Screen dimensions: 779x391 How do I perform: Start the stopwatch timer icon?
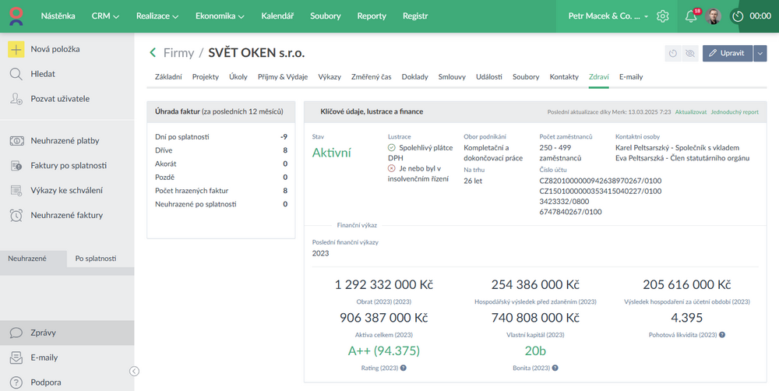pos(738,16)
